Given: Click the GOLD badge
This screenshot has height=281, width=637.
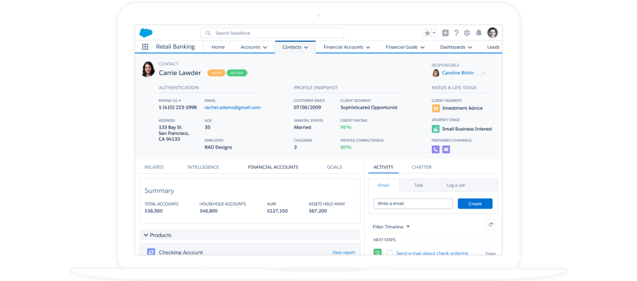Looking at the screenshot, I should pyautogui.click(x=216, y=73).
